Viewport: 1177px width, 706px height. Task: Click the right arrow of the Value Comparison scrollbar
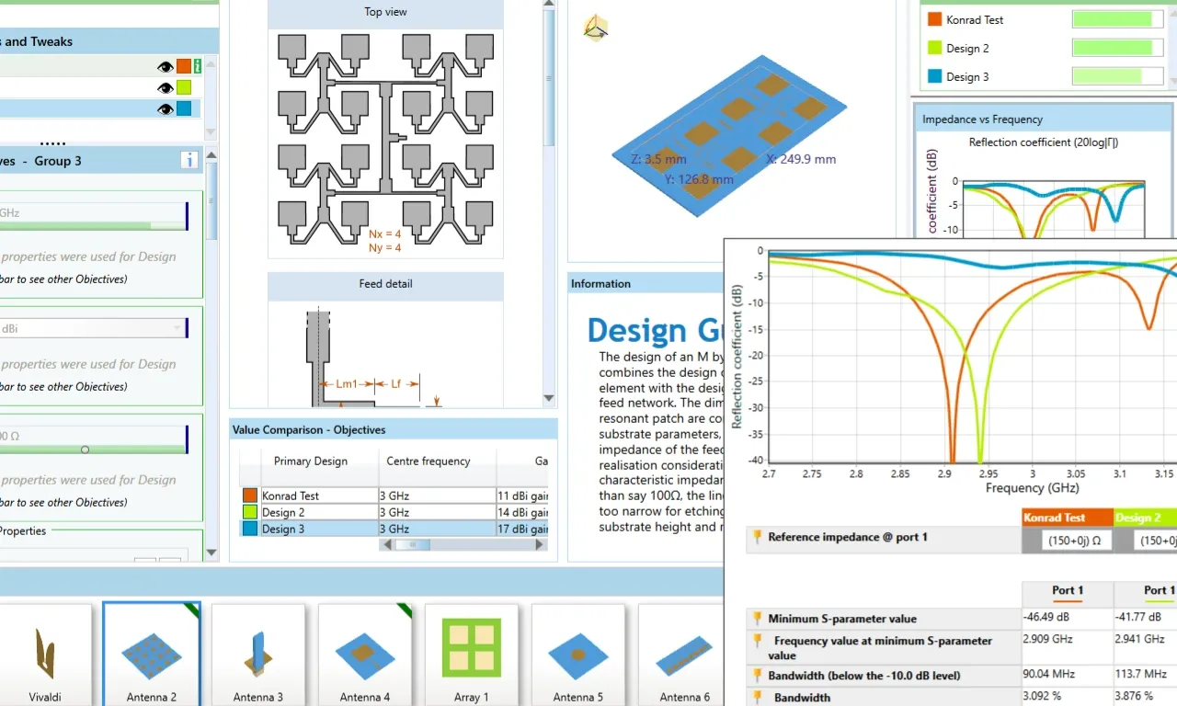click(x=540, y=544)
